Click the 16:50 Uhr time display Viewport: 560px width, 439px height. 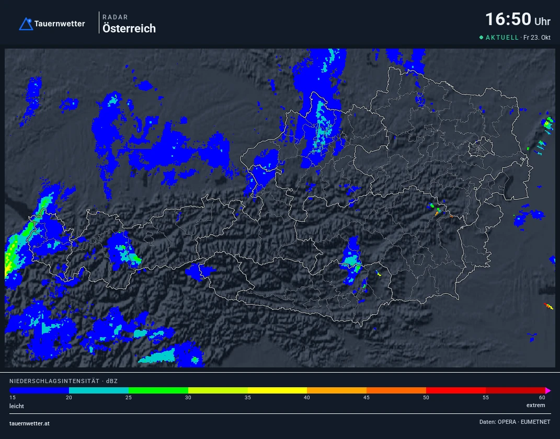[x=518, y=19]
